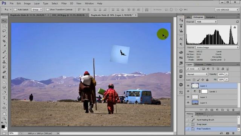
Task: Open the status bar info arrow
Action: 58,133
